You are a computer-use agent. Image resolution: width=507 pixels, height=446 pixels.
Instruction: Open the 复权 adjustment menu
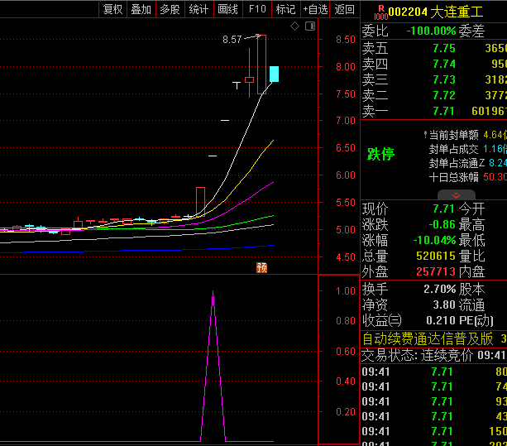(x=112, y=9)
